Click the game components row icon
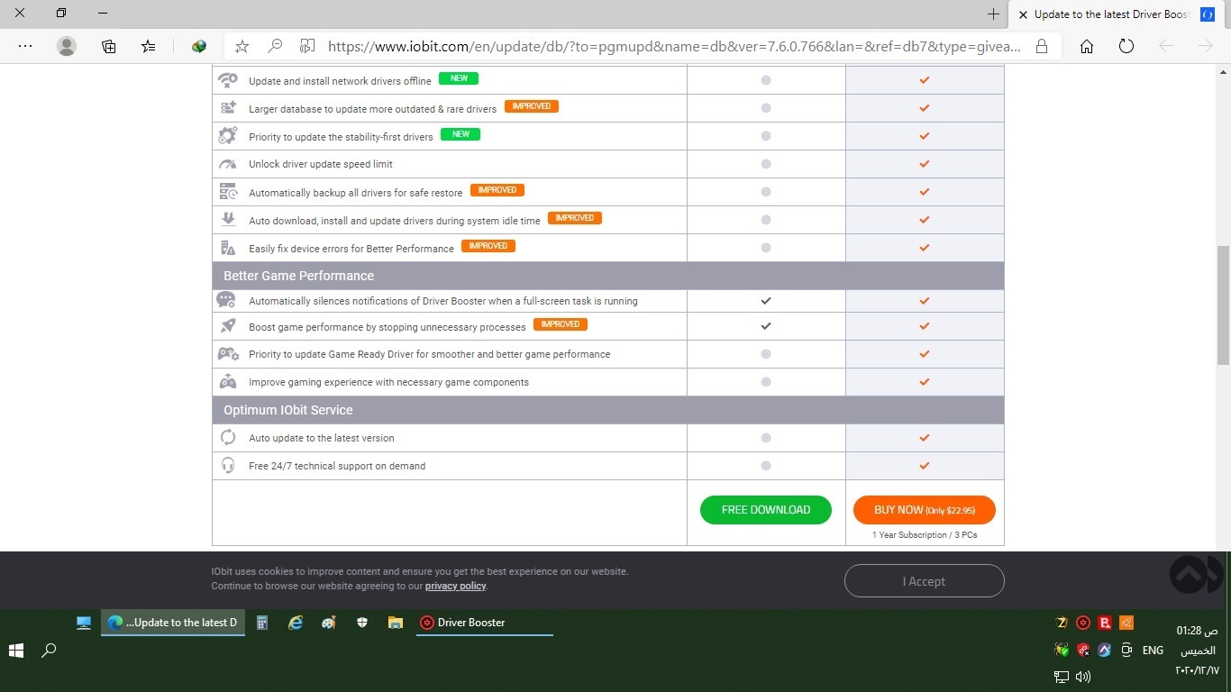This screenshot has height=692, width=1231. 228,382
